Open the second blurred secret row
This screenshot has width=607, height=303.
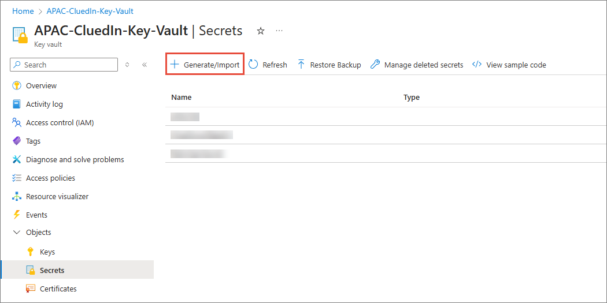(x=386, y=135)
